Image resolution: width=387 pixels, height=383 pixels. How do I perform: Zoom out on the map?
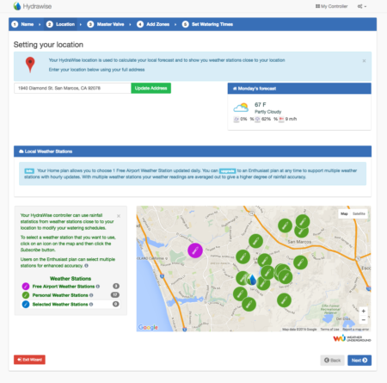point(363,320)
